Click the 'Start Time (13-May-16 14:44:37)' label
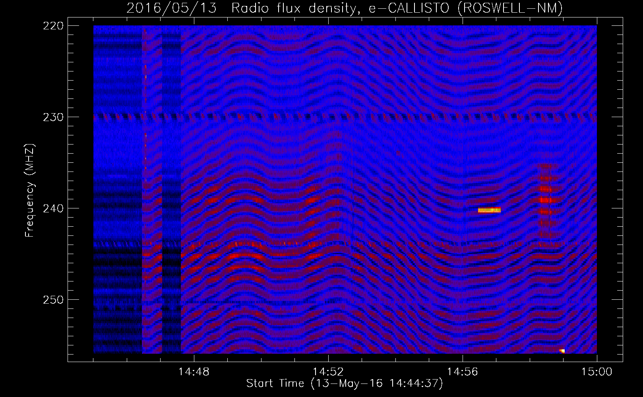 pyautogui.click(x=345, y=384)
